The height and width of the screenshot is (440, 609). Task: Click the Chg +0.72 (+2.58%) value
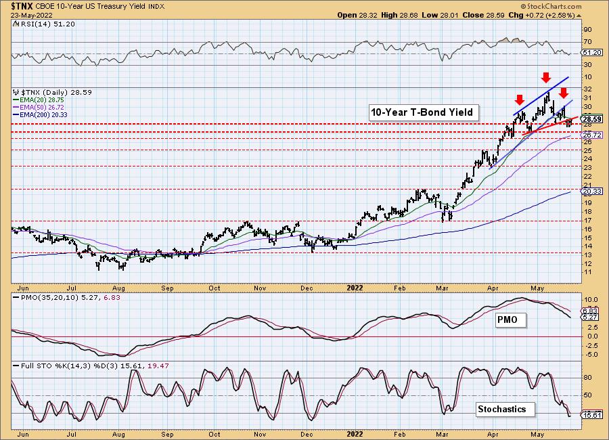tap(542, 15)
